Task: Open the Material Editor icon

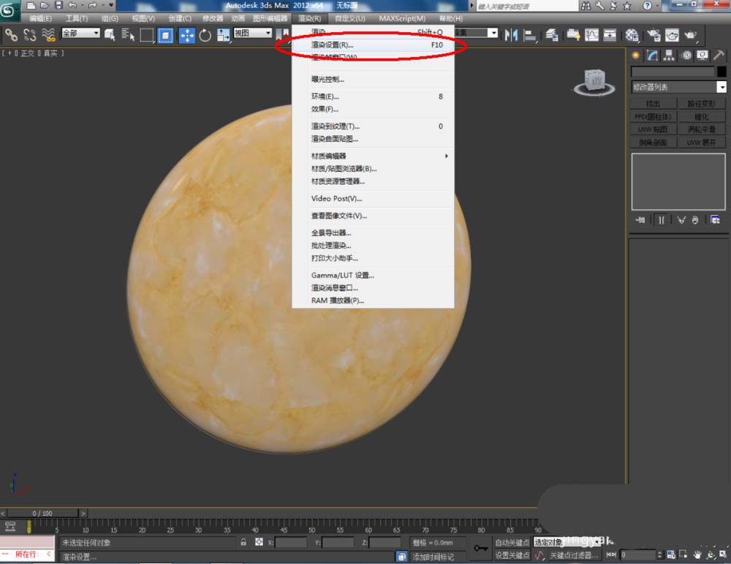Action: [x=632, y=34]
